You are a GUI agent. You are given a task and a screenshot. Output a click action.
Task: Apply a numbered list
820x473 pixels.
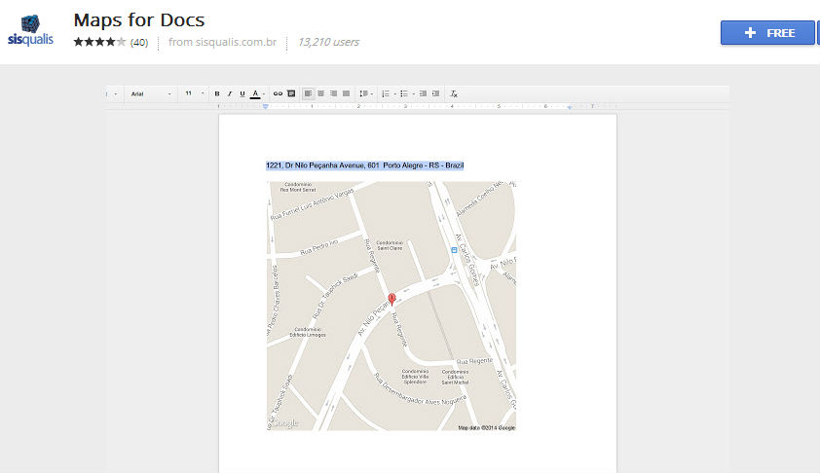point(386,94)
